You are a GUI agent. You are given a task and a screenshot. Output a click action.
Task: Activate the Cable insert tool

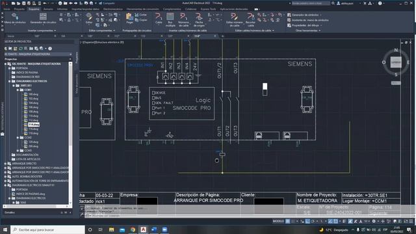(x=159, y=19)
